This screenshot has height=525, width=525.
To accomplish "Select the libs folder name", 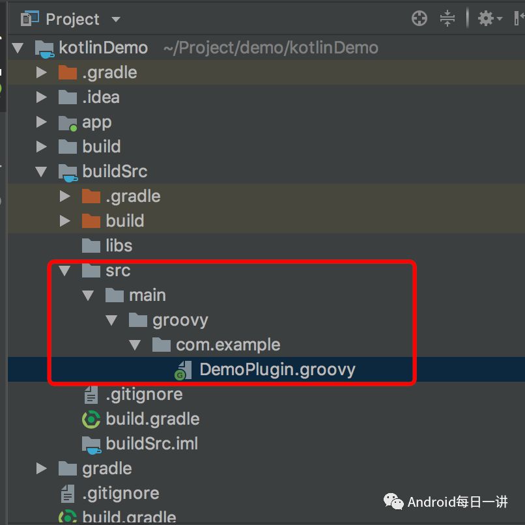I will [x=119, y=246].
